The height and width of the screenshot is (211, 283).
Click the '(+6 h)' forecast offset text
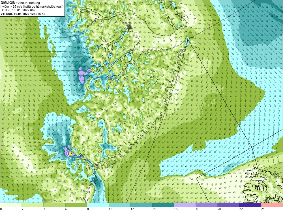tap(40, 14)
